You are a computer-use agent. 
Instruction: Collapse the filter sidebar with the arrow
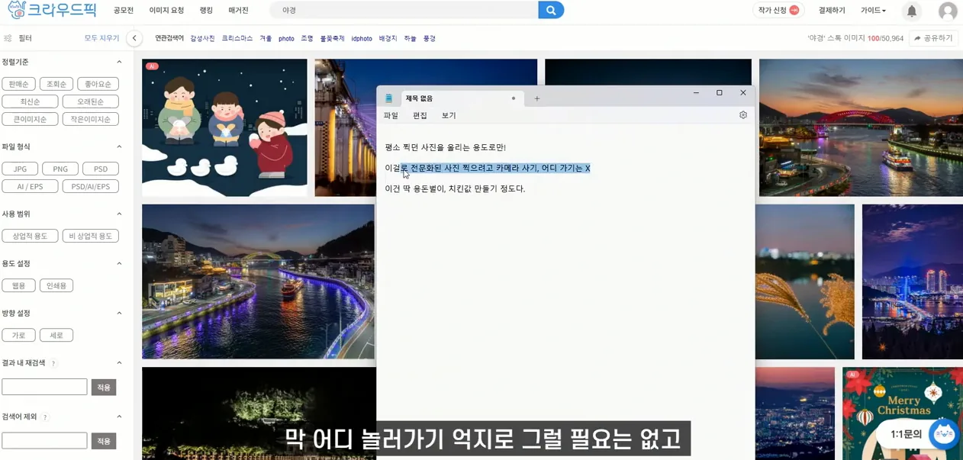(x=134, y=38)
